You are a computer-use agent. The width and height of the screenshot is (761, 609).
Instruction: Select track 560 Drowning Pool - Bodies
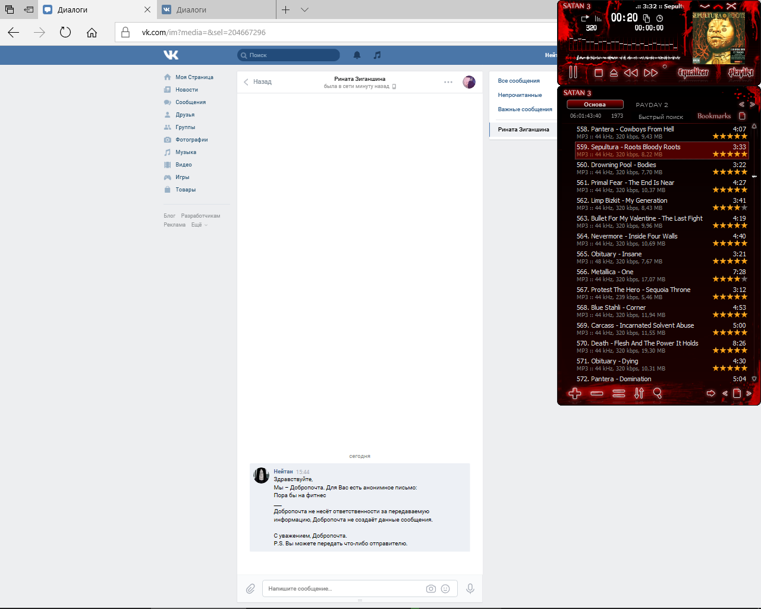[x=661, y=168]
